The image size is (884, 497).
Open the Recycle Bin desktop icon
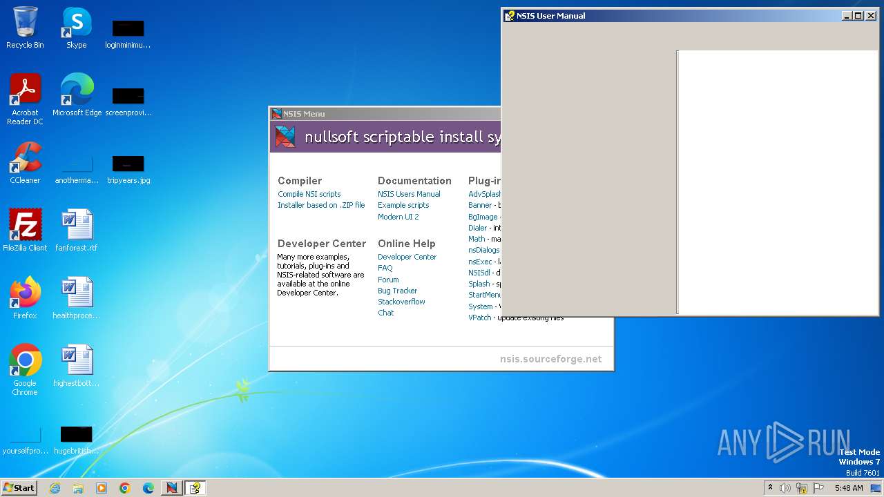[25, 28]
